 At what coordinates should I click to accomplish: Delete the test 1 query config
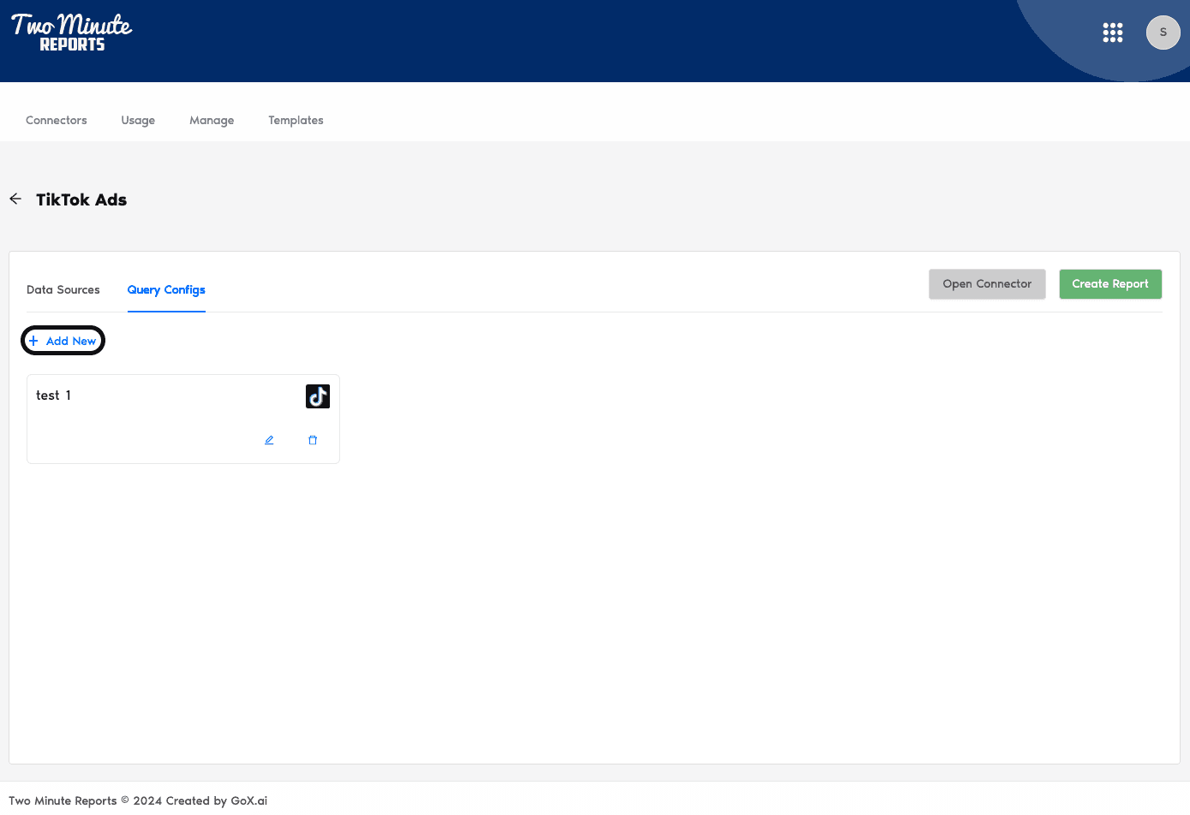tap(313, 440)
